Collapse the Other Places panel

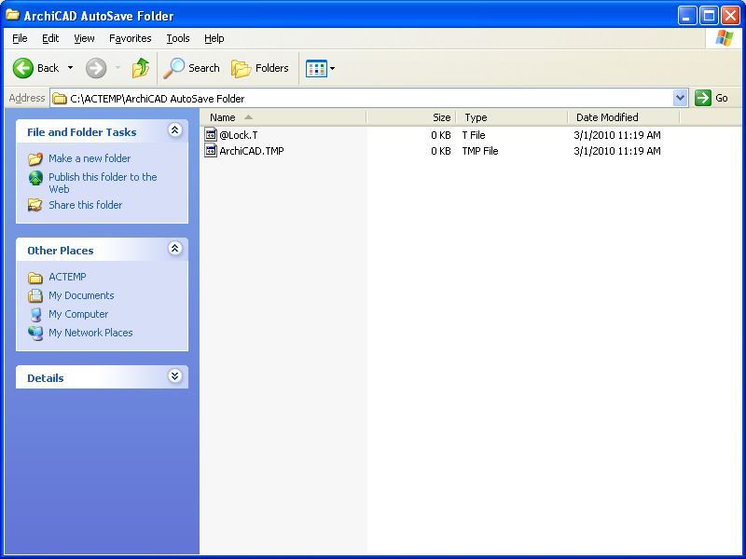[174, 250]
